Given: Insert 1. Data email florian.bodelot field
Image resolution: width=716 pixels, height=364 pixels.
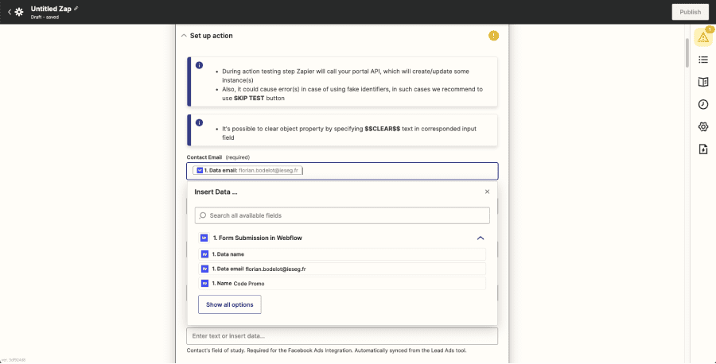Looking at the screenshot, I should tap(342, 269).
